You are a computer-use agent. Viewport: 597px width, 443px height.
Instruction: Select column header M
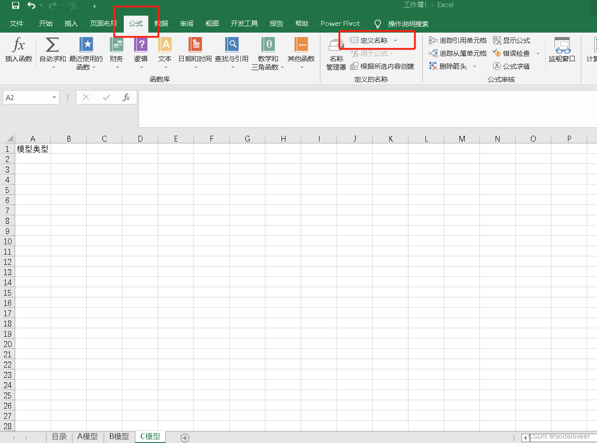pyautogui.click(x=462, y=138)
